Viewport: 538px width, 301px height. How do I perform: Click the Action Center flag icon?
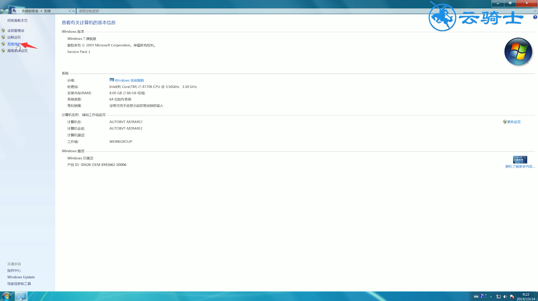512,297
